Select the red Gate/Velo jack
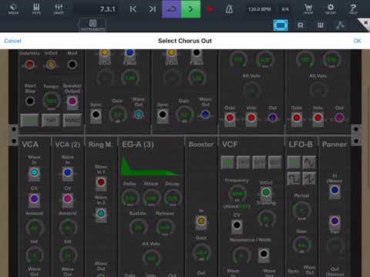Image resolution: width=370 pixels, height=277 pixels. coord(29,65)
